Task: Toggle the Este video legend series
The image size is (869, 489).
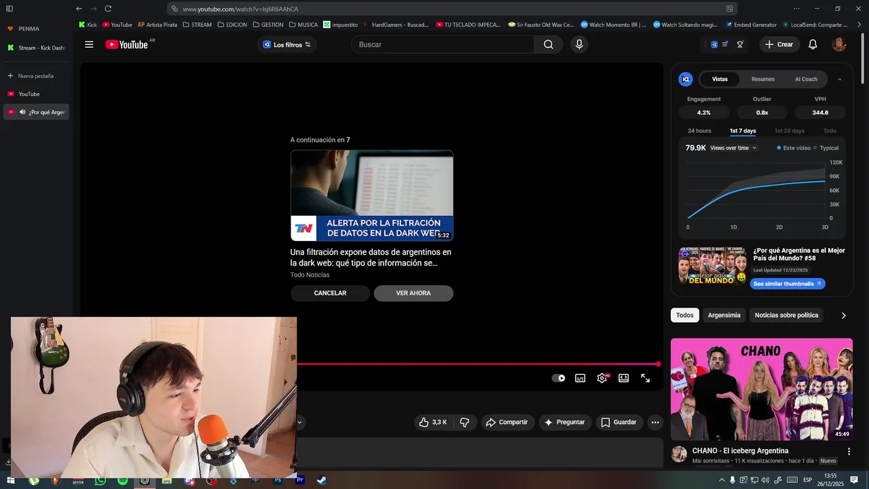Action: 794,148
